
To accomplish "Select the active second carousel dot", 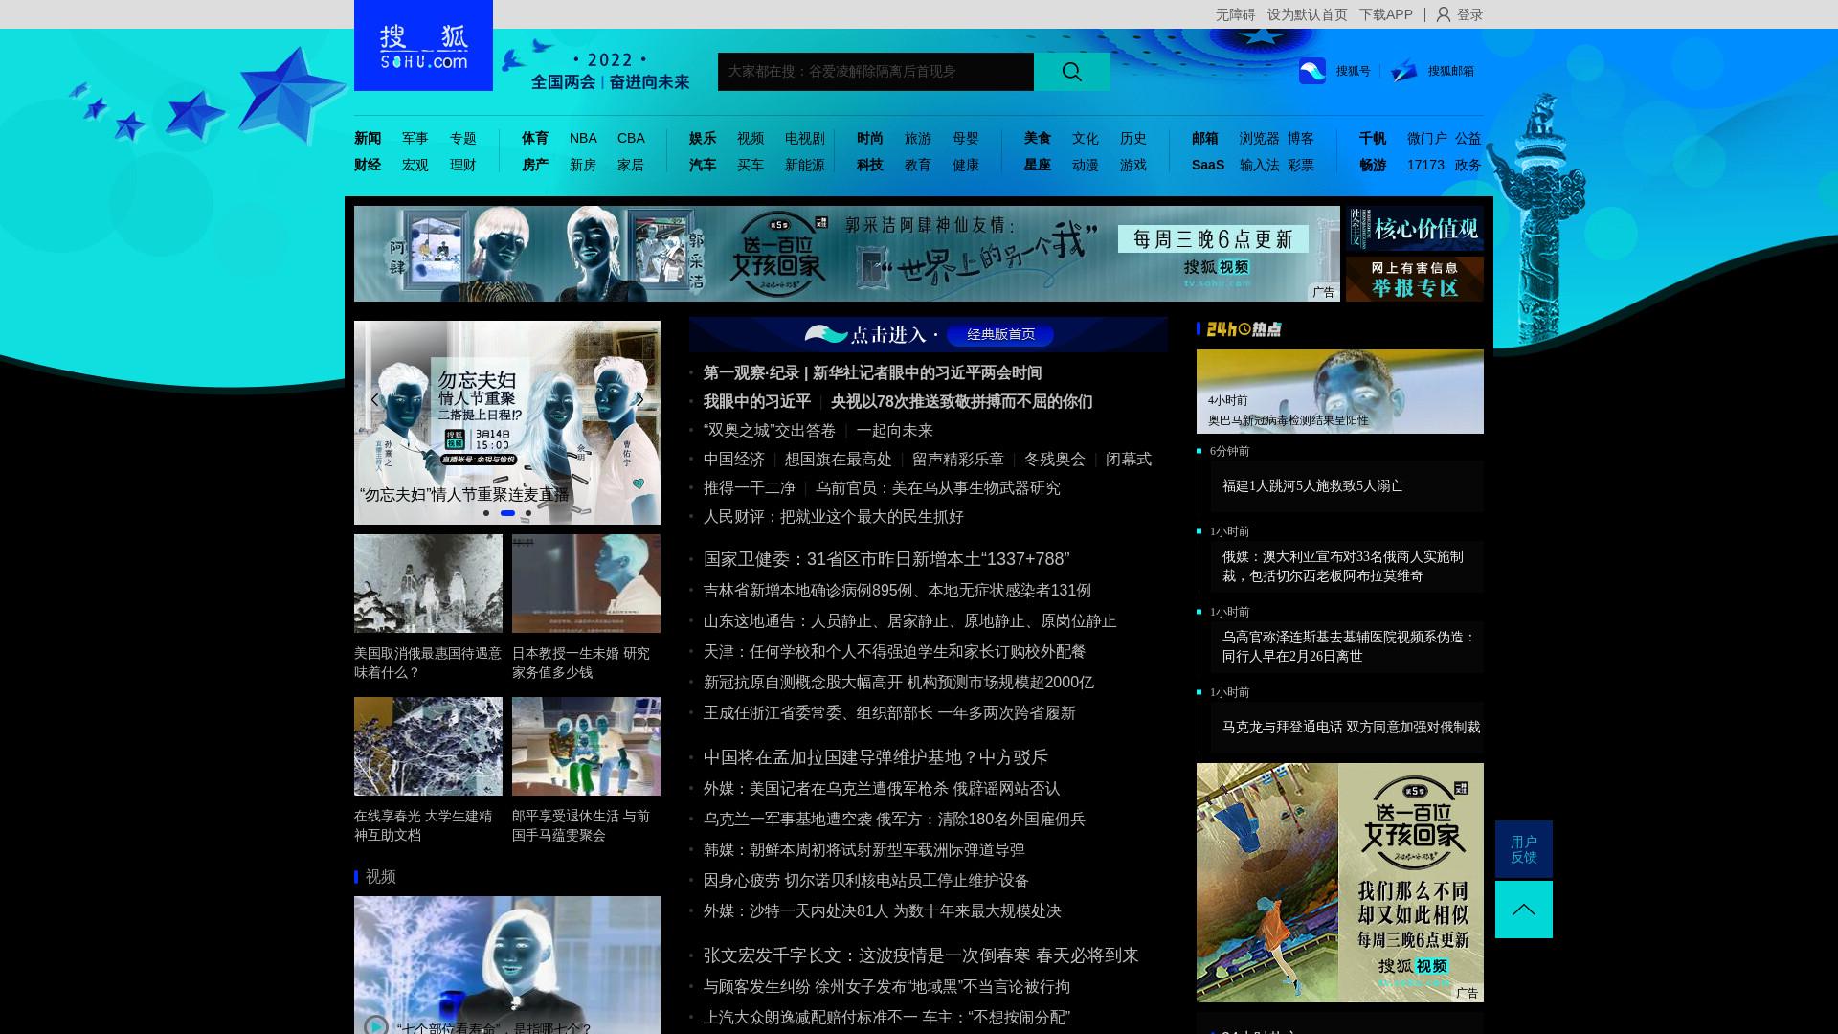I will [x=507, y=513].
